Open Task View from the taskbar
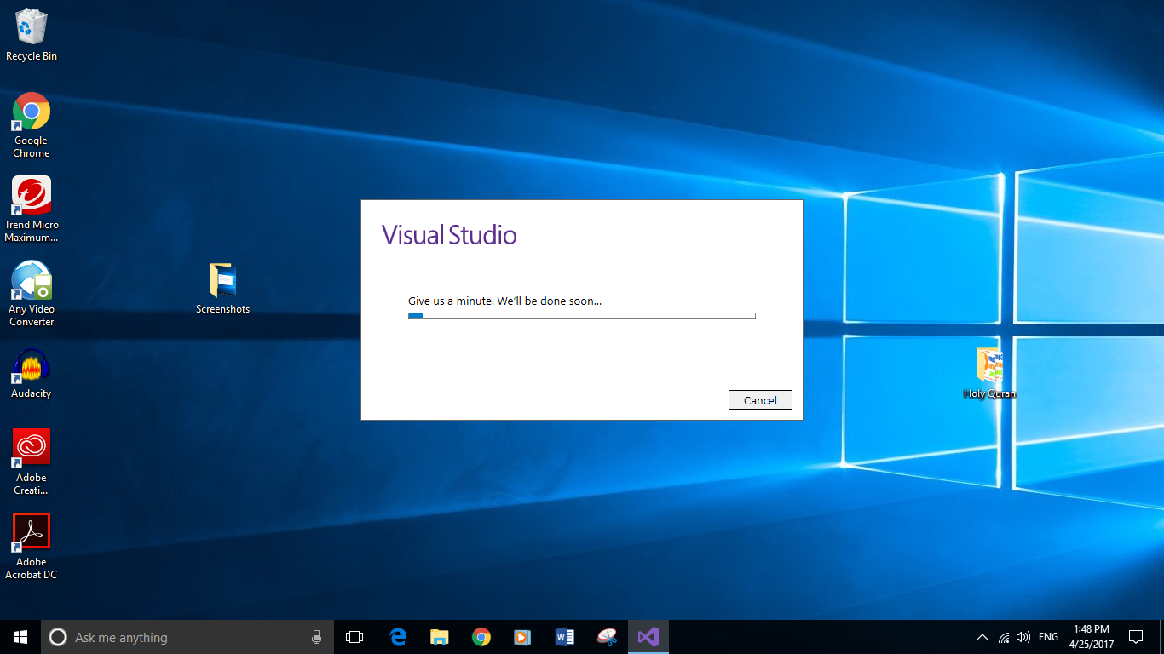Image resolution: width=1164 pixels, height=654 pixels. point(354,637)
